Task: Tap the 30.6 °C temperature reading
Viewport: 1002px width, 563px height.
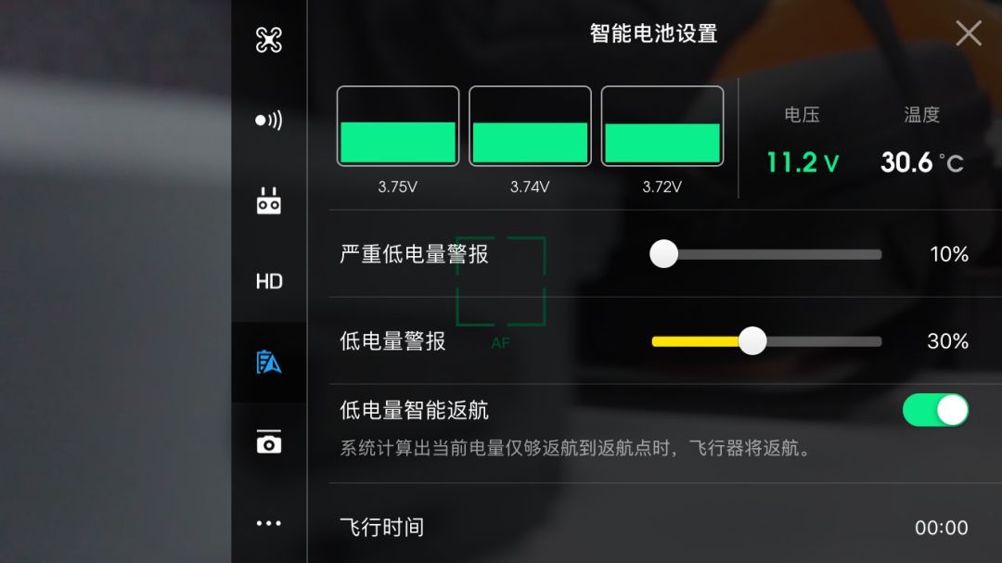Action: [921, 162]
